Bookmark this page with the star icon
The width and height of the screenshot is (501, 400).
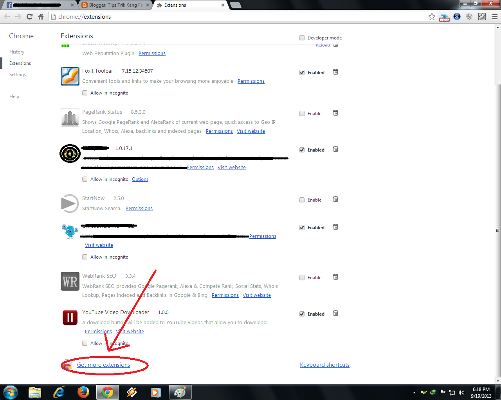(x=432, y=16)
